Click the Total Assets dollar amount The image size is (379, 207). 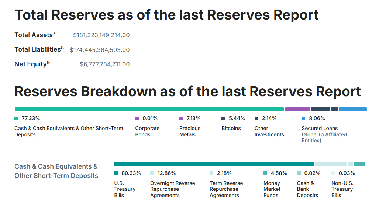(101, 35)
